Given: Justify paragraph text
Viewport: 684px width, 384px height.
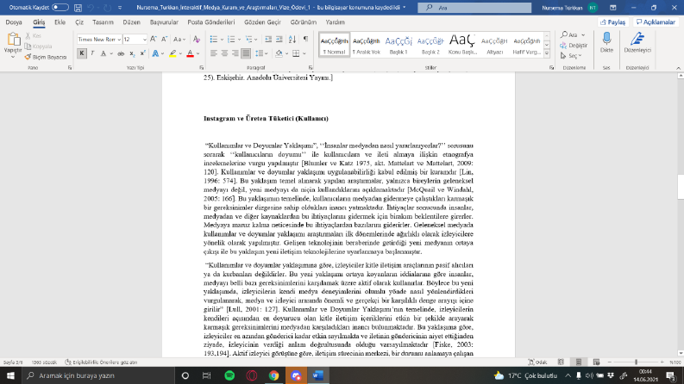Looking at the screenshot, I should [246, 53].
